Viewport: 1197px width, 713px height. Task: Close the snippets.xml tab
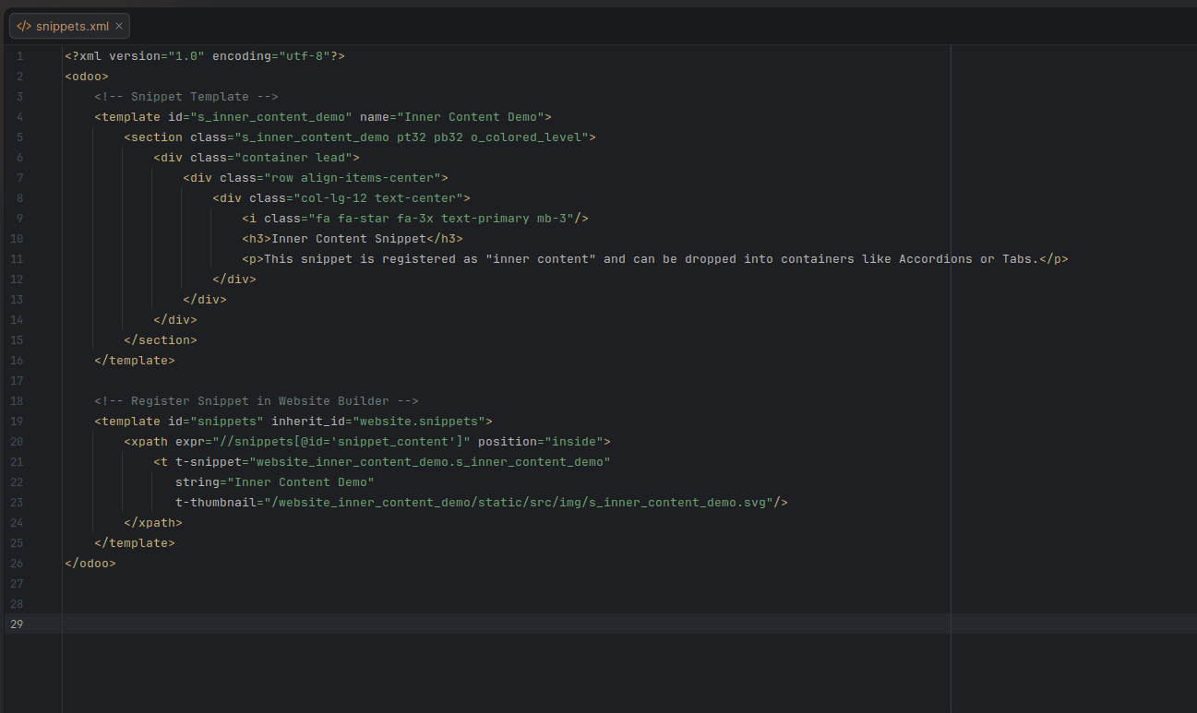coord(119,26)
